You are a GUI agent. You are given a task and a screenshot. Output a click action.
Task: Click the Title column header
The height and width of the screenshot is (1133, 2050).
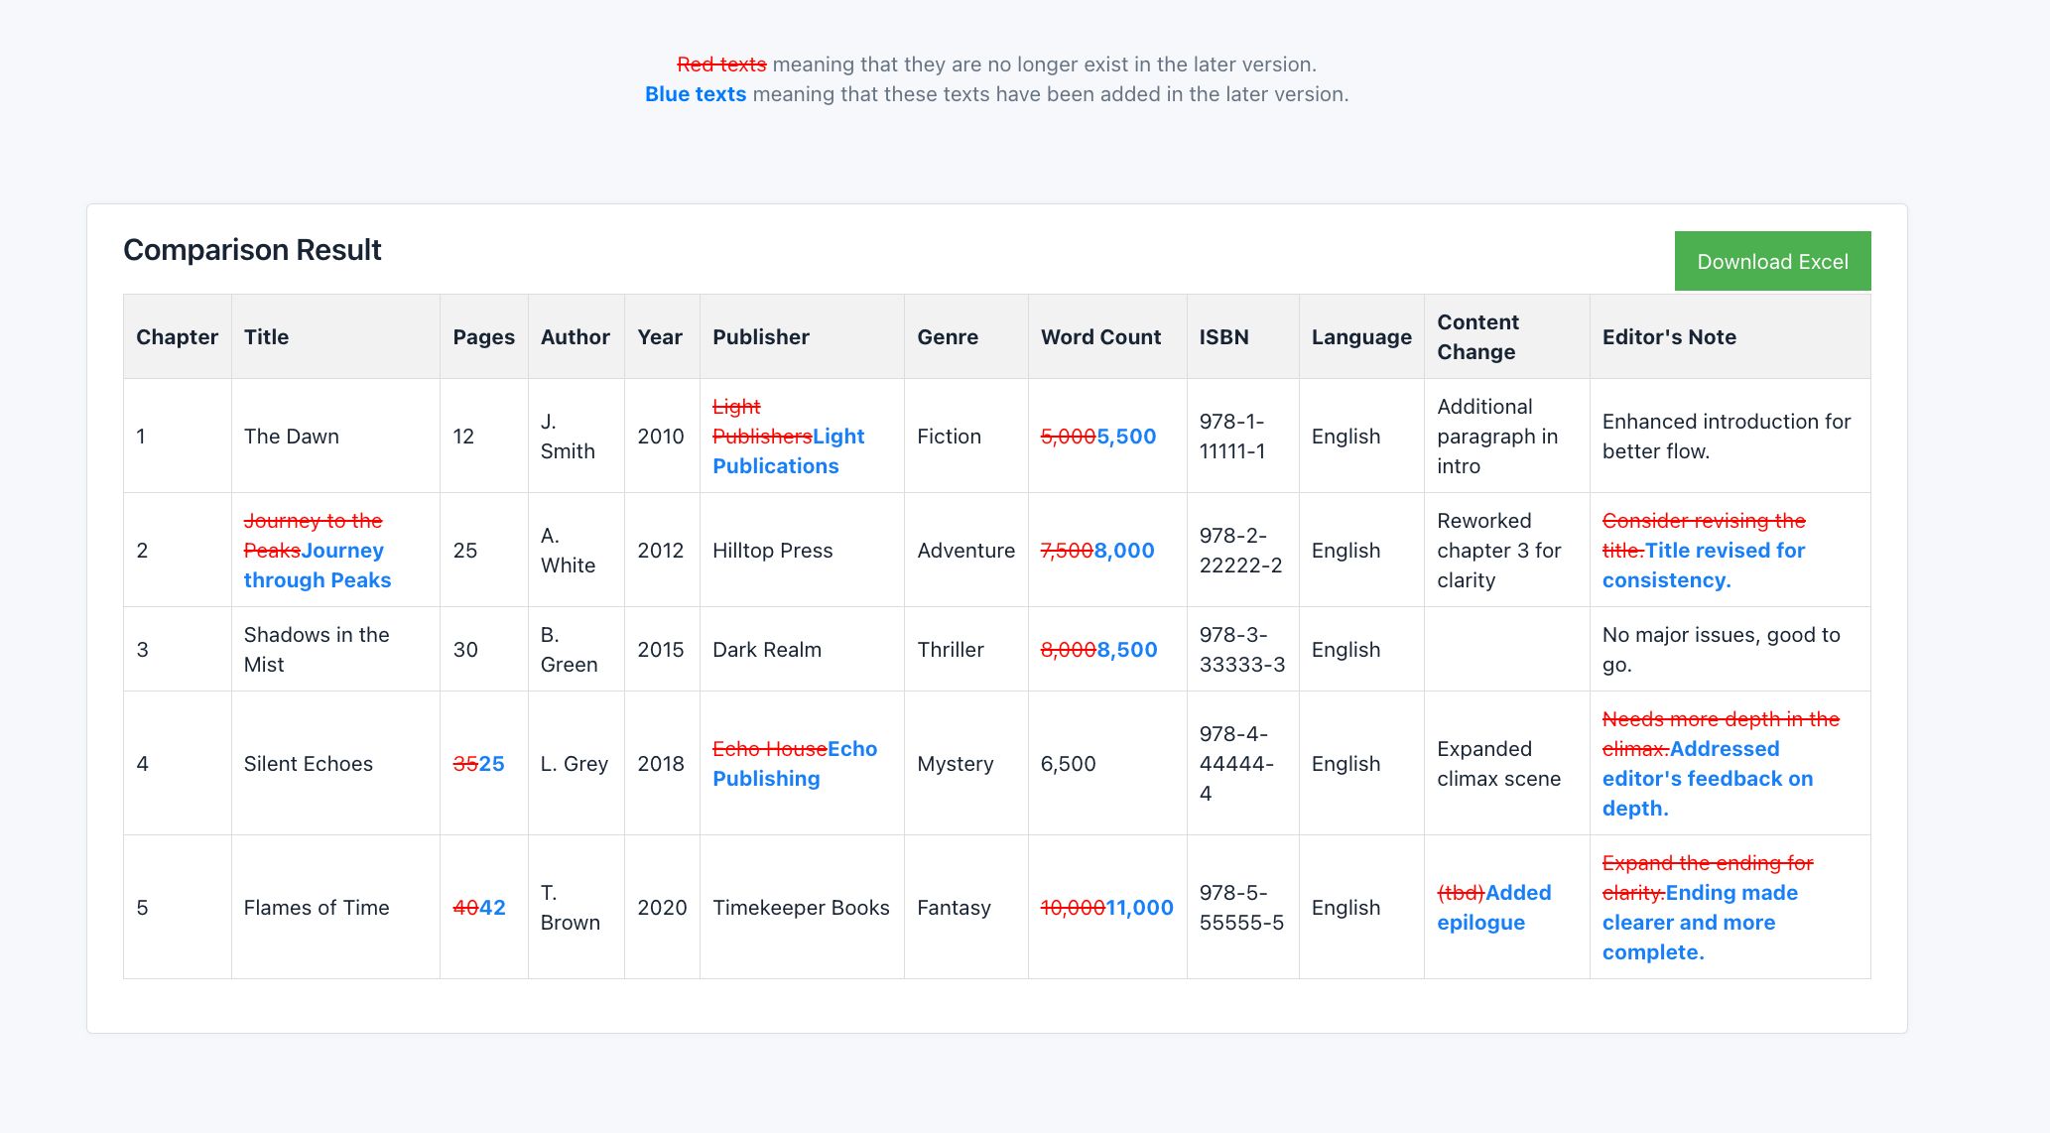coord(266,336)
